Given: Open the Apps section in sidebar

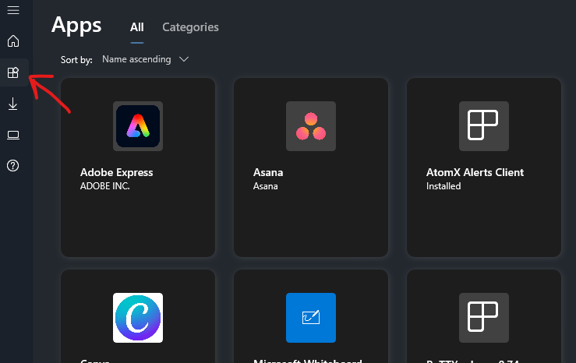Looking at the screenshot, I should point(13,72).
